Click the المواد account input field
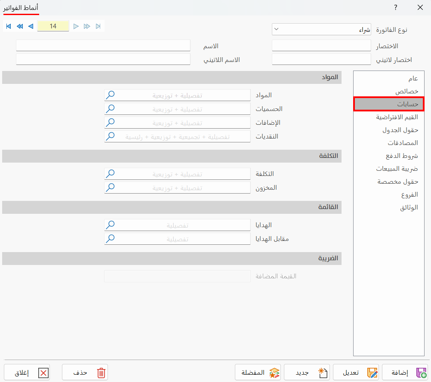The width and height of the screenshot is (431, 382). pyautogui.click(x=177, y=95)
